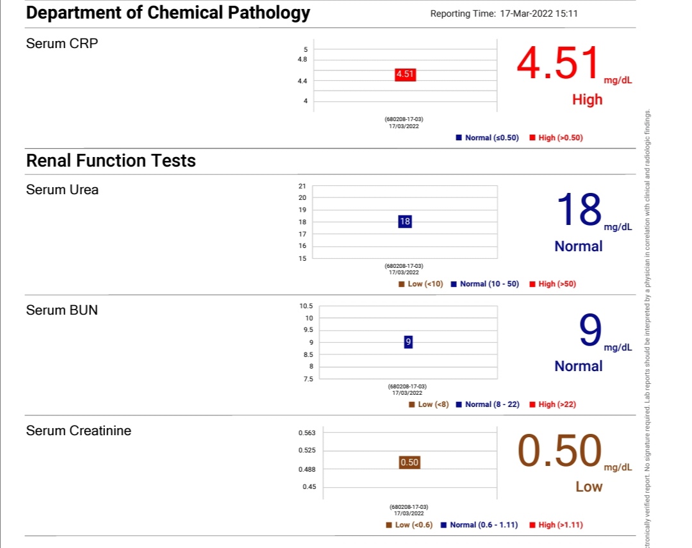692x548 pixels.
Task: Click Low (<0.6) Creatinine legend entry
Action: click(409, 525)
